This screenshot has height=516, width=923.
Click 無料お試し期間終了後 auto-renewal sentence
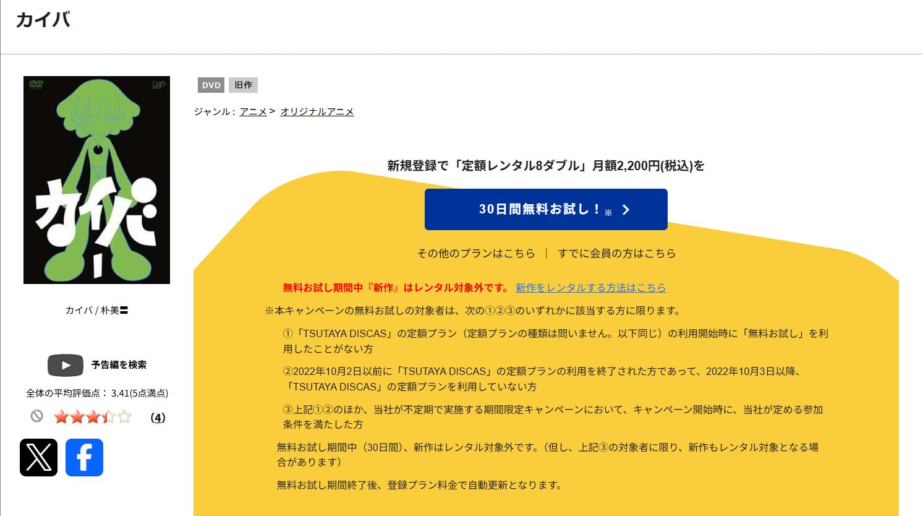tap(420, 485)
